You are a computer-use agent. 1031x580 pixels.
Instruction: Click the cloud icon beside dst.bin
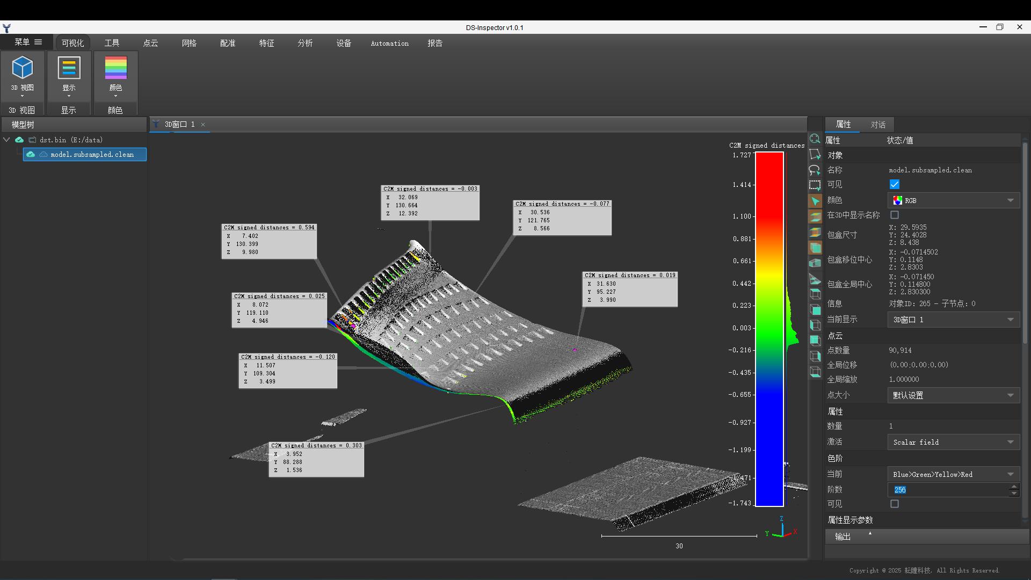[x=19, y=140]
